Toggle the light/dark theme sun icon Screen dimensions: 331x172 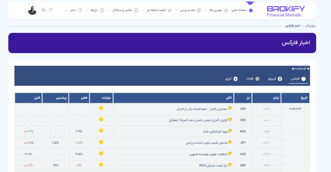coord(51,9)
